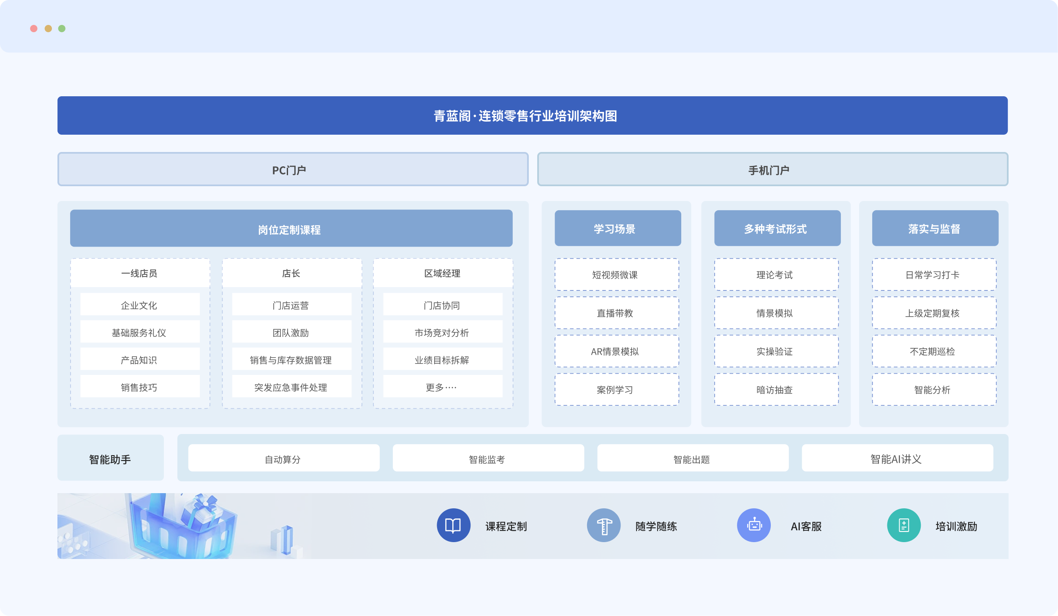Open the 日常学习打卡 item
This screenshot has width=1058, height=616.
tap(934, 275)
